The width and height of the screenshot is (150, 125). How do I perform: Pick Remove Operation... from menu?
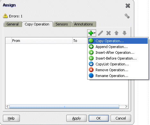pos(118,70)
